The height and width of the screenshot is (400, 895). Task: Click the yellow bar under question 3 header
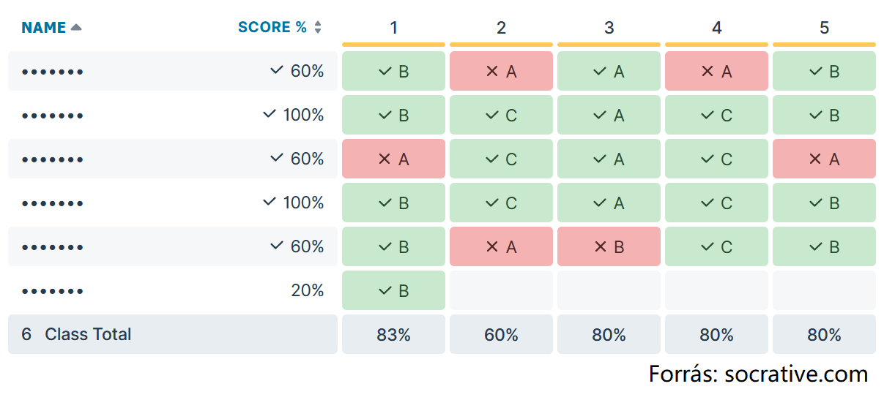tap(609, 45)
